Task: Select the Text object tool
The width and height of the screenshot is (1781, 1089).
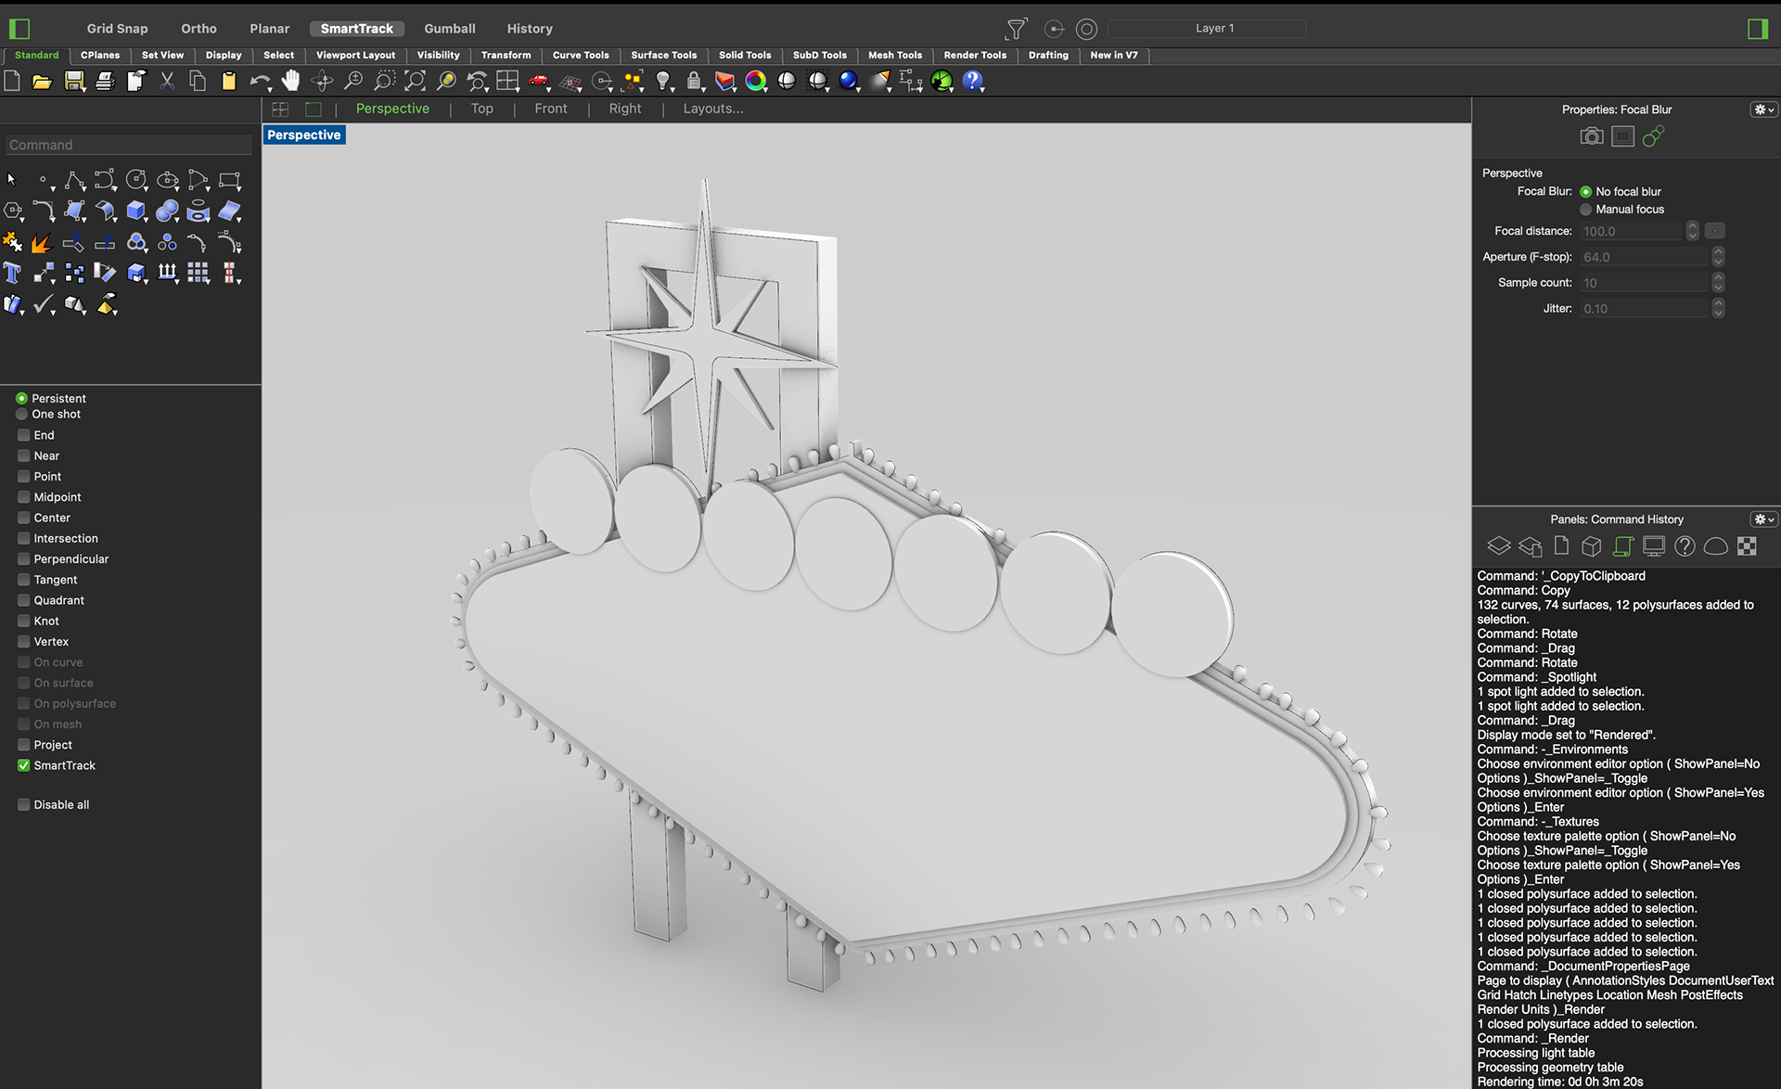Action: (x=12, y=274)
